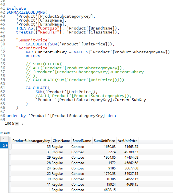173x193 pixels.
Task: Click SumUnitPrice value 1572
Action: click(x=112, y=163)
